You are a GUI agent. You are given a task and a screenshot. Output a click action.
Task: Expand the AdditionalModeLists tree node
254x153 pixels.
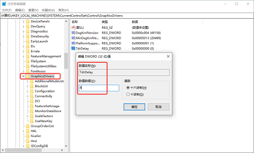(28, 81)
